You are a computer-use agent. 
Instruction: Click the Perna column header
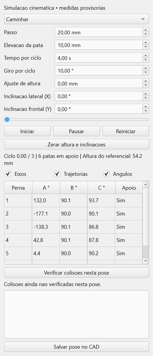pos(18,188)
